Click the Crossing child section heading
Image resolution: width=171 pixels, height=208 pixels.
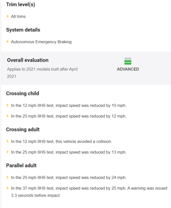point(22,93)
